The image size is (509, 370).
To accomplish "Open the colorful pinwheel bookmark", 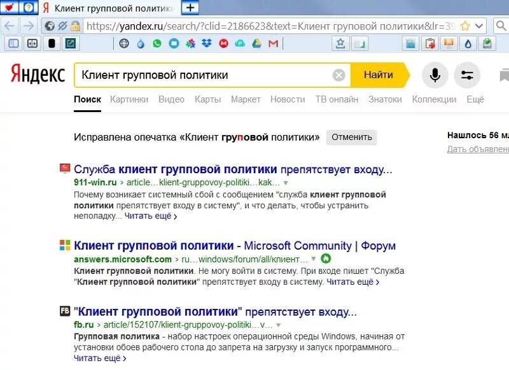I will 190,43.
